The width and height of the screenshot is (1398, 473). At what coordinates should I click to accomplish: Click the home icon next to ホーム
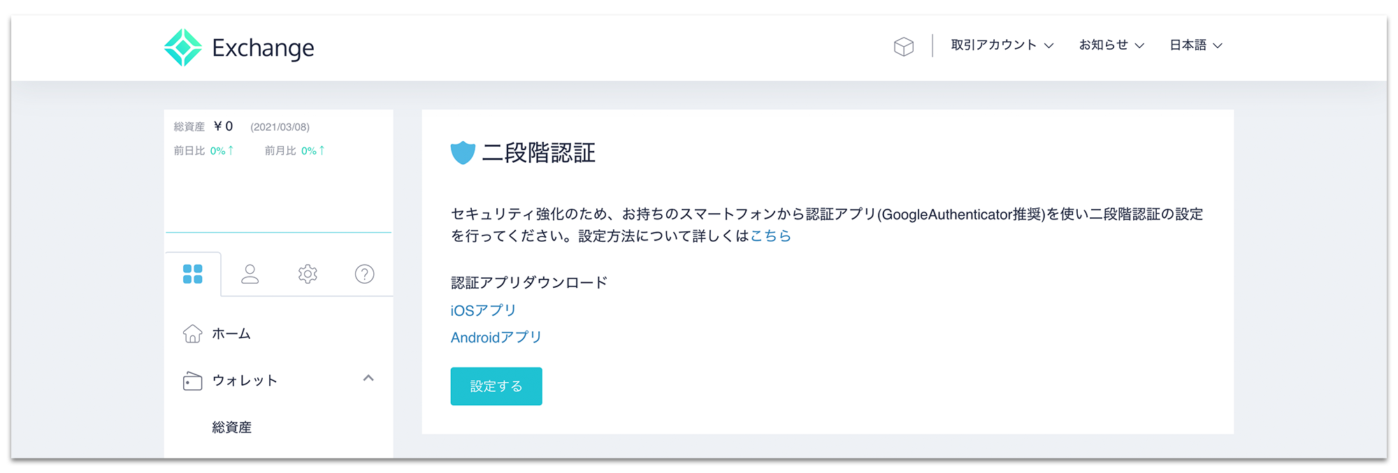(x=192, y=334)
